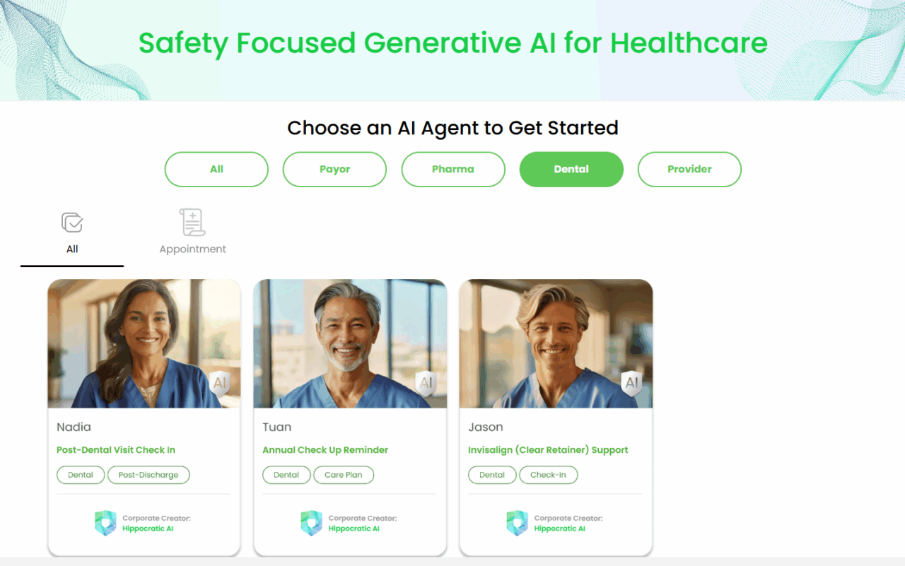Switch to the Appointment tab

[x=192, y=231]
